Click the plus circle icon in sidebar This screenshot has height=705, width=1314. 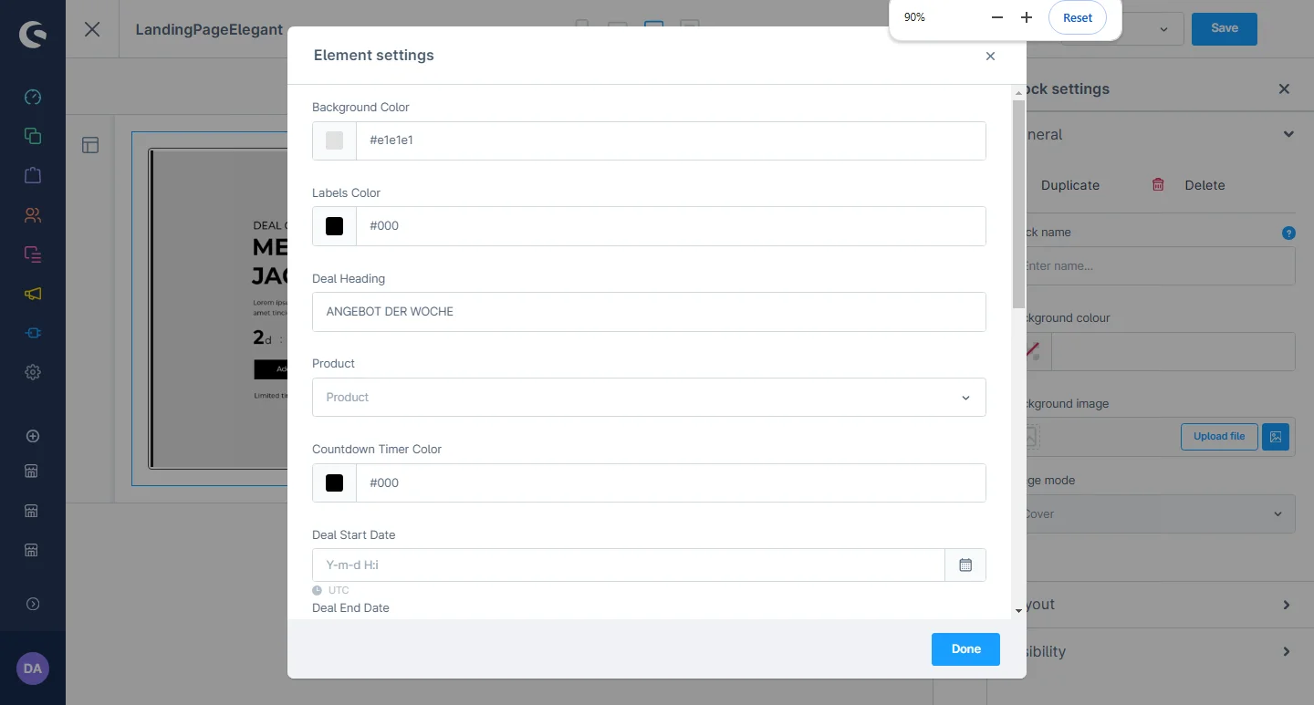click(33, 436)
